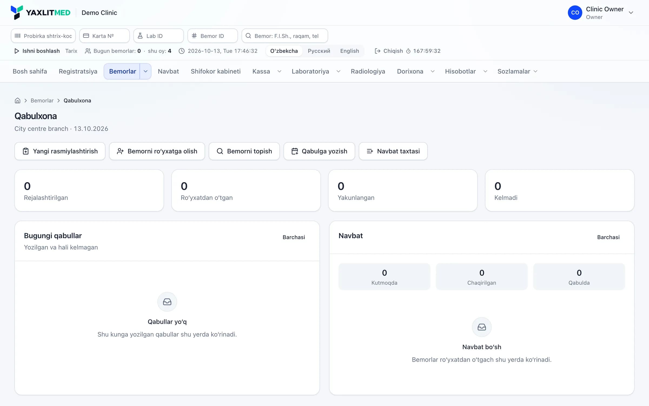Click the timer icon before 167:59:32
The width and height of the screenshot is (649, 406).
pos(408,51)
